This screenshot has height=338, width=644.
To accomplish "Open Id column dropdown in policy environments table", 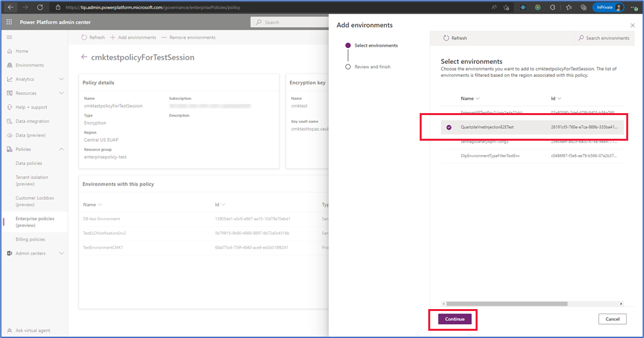I will coord(224,205).
